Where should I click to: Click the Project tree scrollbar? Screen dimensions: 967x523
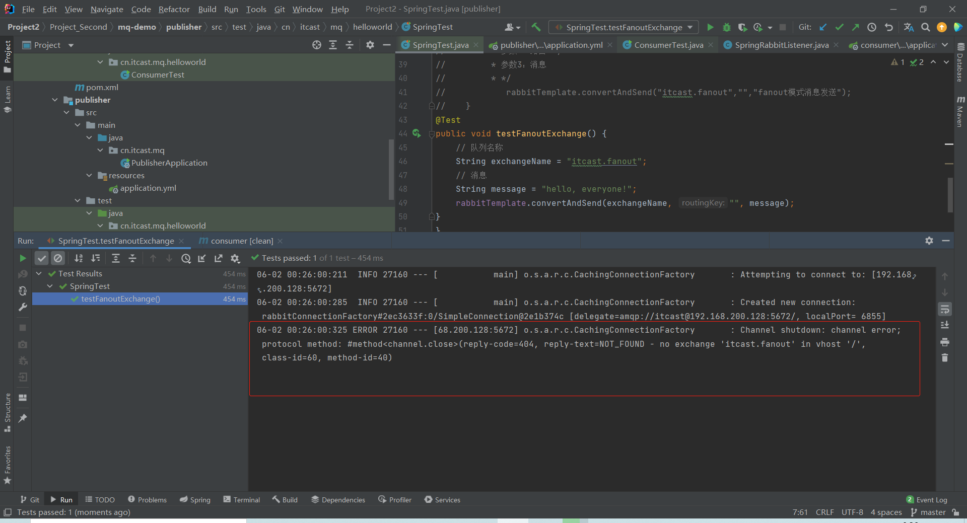pyautogui.click(x=391, y=170)
